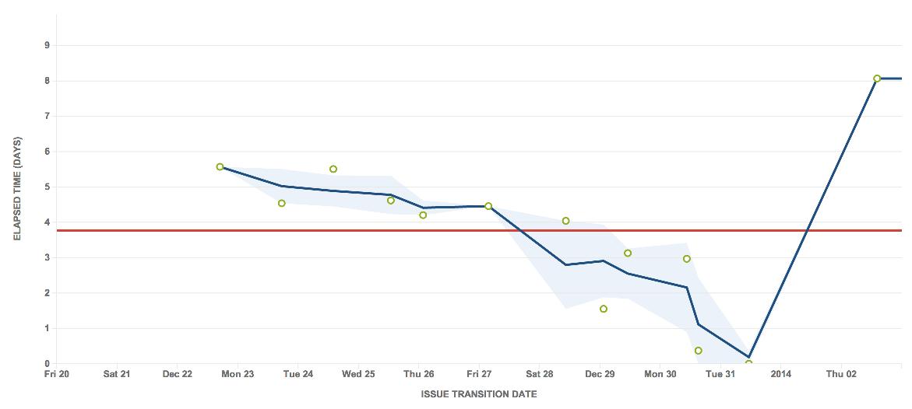
Task: Click the ISSUE TRANSITION DATE axis title
Action: pos(479,394)
